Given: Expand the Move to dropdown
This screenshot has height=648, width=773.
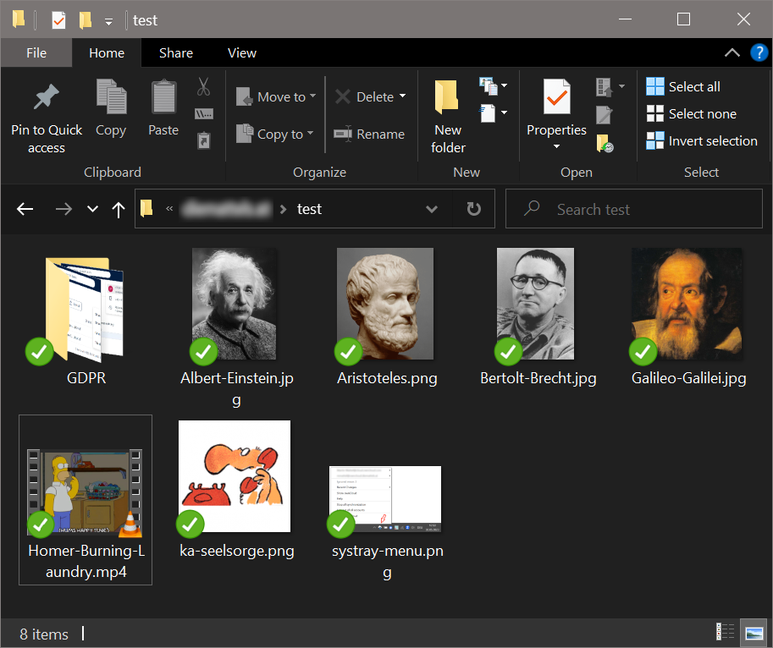Looking at the screenshot, I should pos(312,96).
